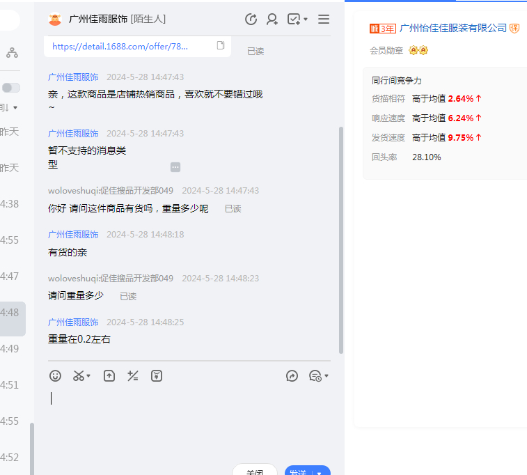This screenshot has width=527, height=475.
Task: Open 广州怡佳佳服装有限公司 company link
Action: pos(453,28)
